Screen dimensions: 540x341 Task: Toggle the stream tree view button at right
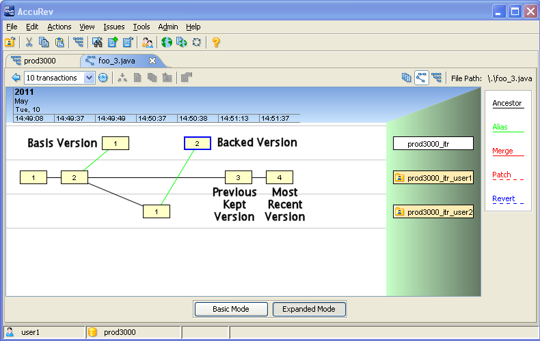click(436, 78)
